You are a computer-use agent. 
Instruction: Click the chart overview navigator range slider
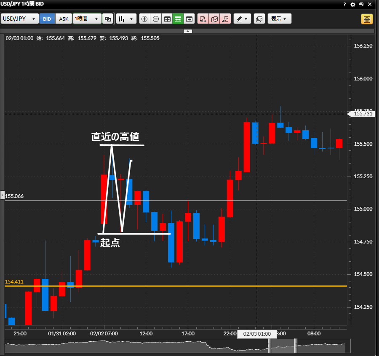pos(281,346)
